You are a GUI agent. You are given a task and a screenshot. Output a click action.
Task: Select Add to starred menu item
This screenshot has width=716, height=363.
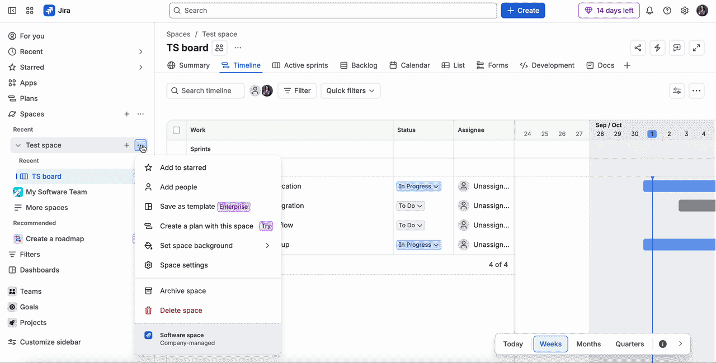[x=208, y=168]
